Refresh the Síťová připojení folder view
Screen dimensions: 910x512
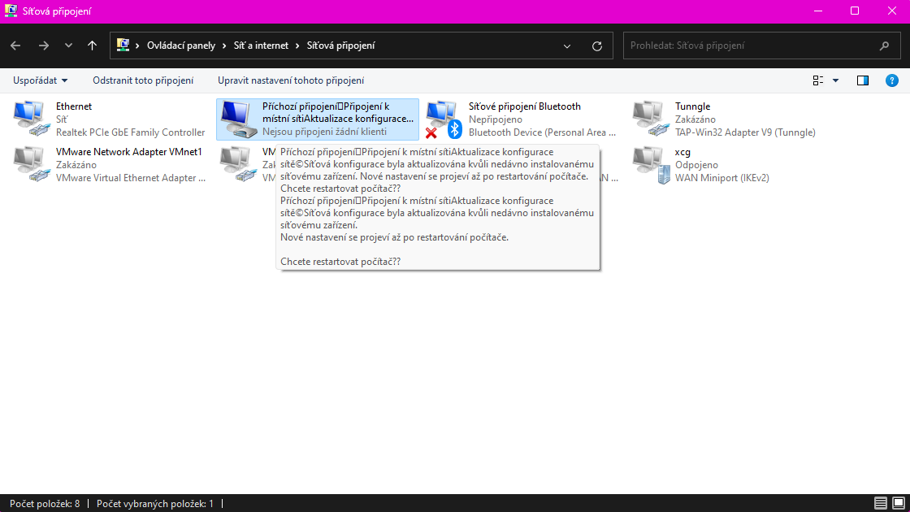click(597, 46)
